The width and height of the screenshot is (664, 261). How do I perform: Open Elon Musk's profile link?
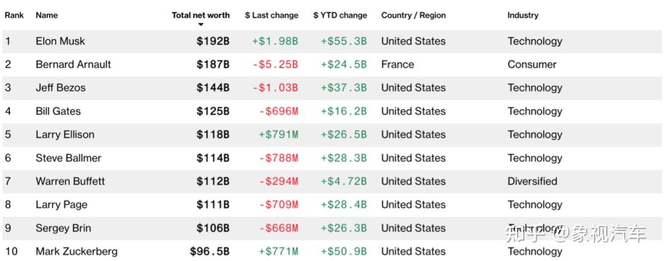[60, 41]
